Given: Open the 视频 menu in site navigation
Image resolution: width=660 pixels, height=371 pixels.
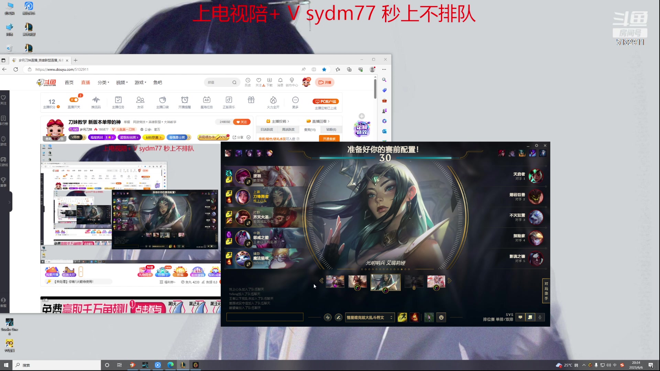Looking at the screenshot, I should 122,82.
